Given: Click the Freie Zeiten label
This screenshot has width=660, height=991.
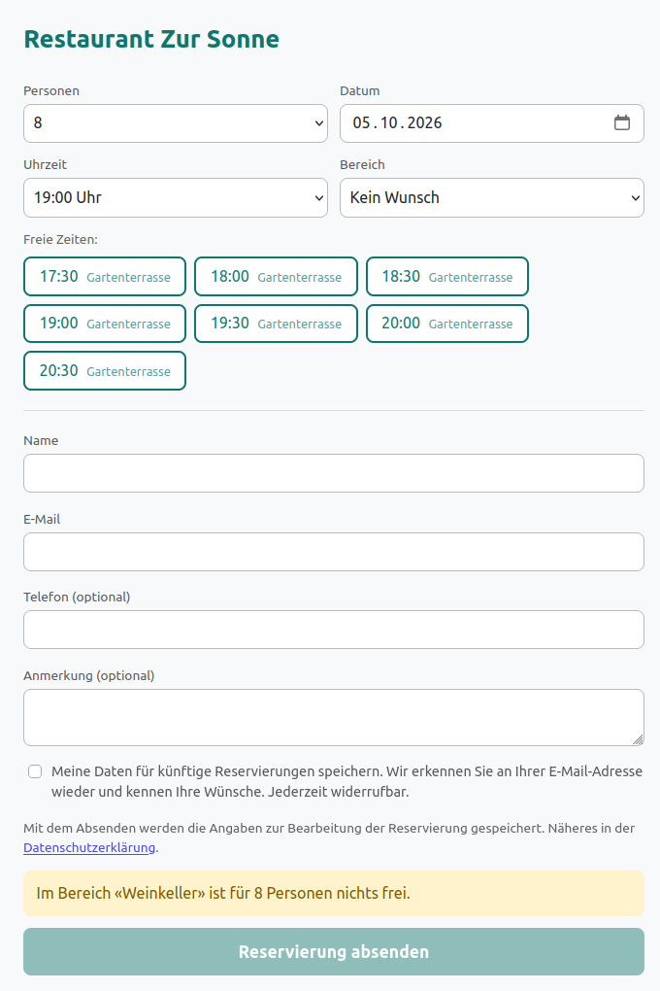Looking at the screenshot, I should click(x=60, y=240).
